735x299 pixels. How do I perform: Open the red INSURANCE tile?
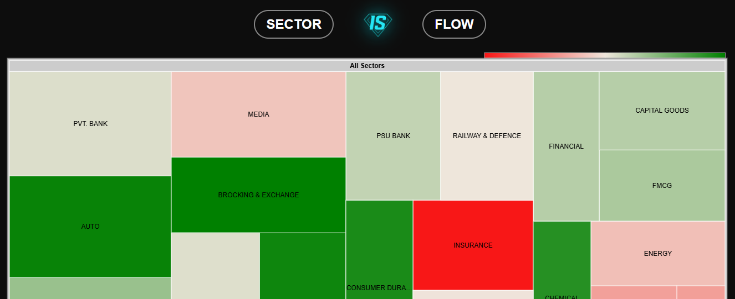click(473, 245)
